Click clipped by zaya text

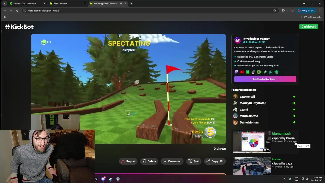[282, 164]
